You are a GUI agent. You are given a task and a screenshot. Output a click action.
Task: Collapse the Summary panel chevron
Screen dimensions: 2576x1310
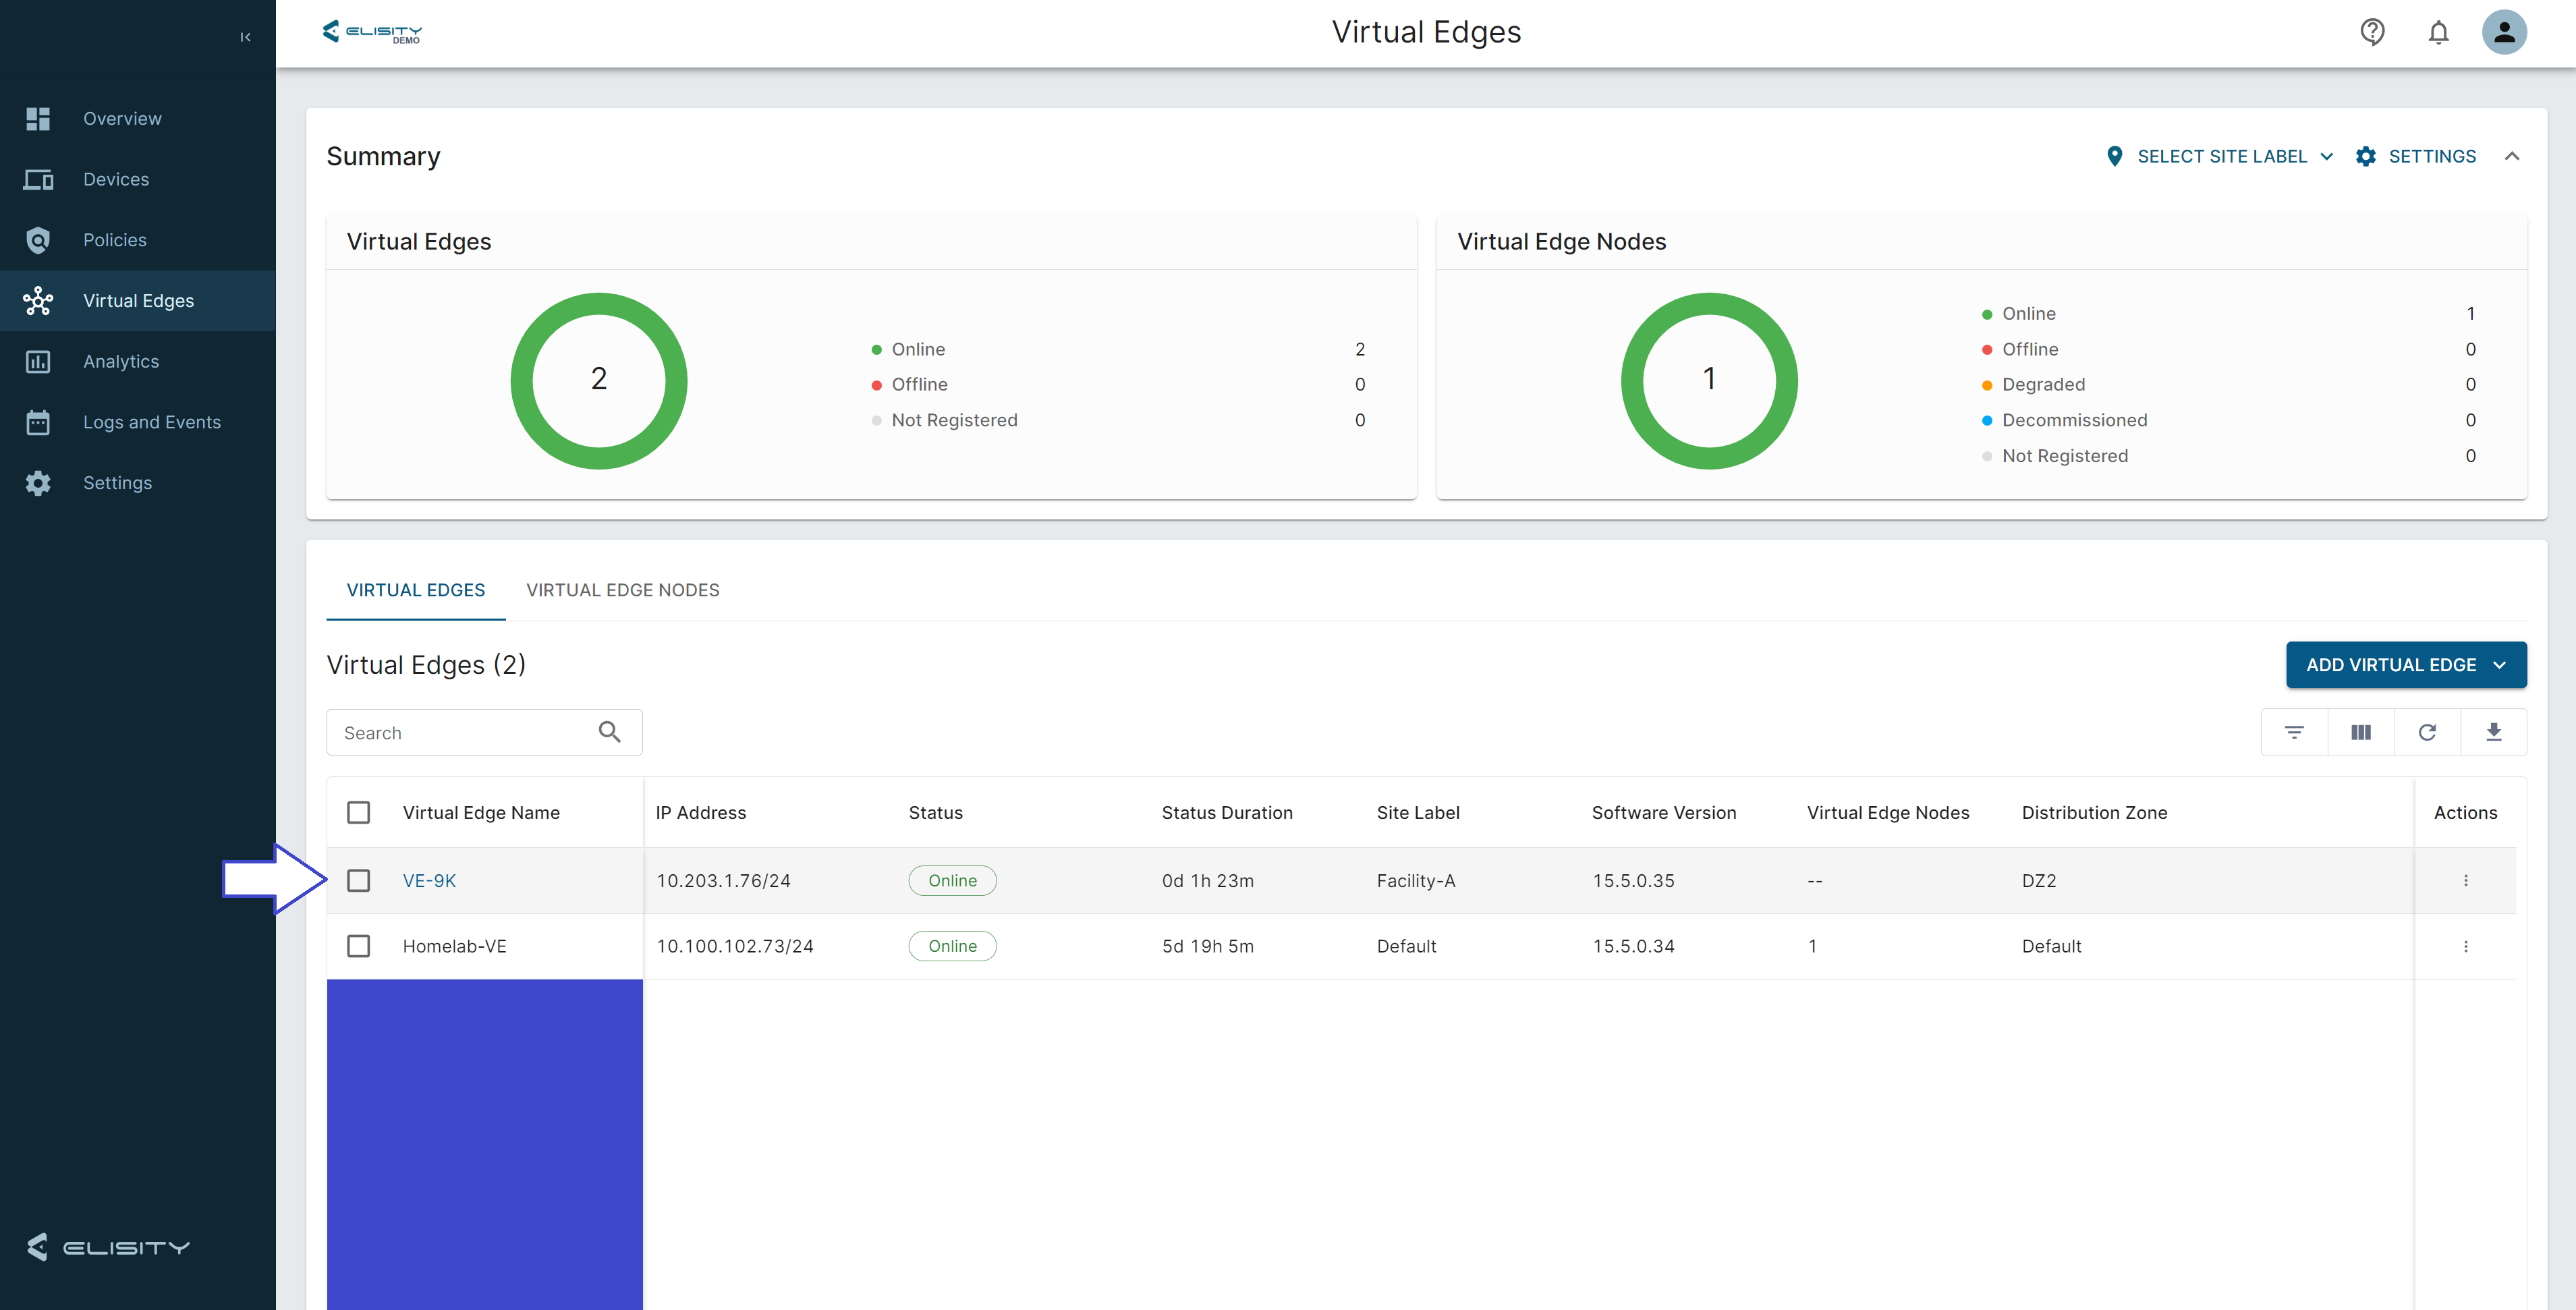point(2511,156)
